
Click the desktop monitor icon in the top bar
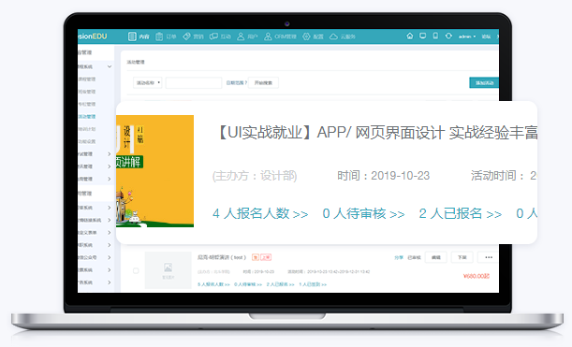point(423,36)
